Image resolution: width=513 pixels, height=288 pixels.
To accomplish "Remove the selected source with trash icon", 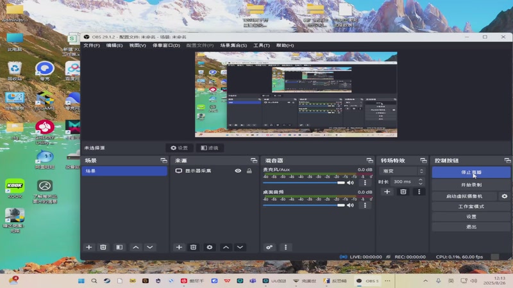I will pos(194,247).
